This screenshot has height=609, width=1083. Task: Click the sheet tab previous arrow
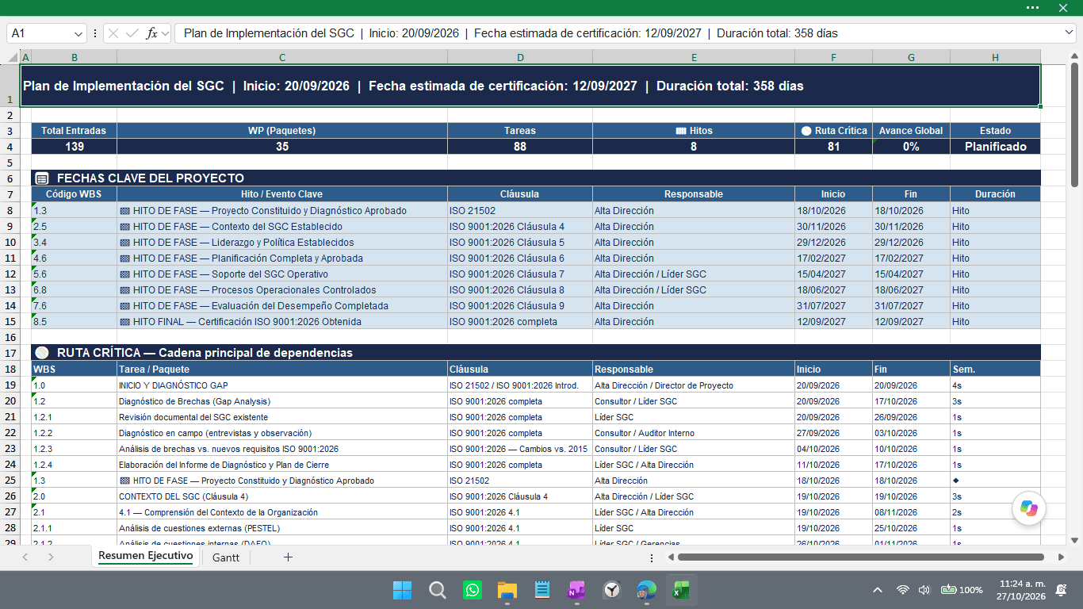point(25,557)
